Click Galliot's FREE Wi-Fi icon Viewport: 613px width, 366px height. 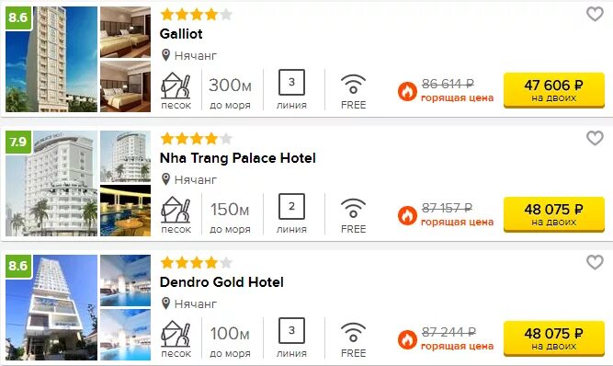click(353, 84)
